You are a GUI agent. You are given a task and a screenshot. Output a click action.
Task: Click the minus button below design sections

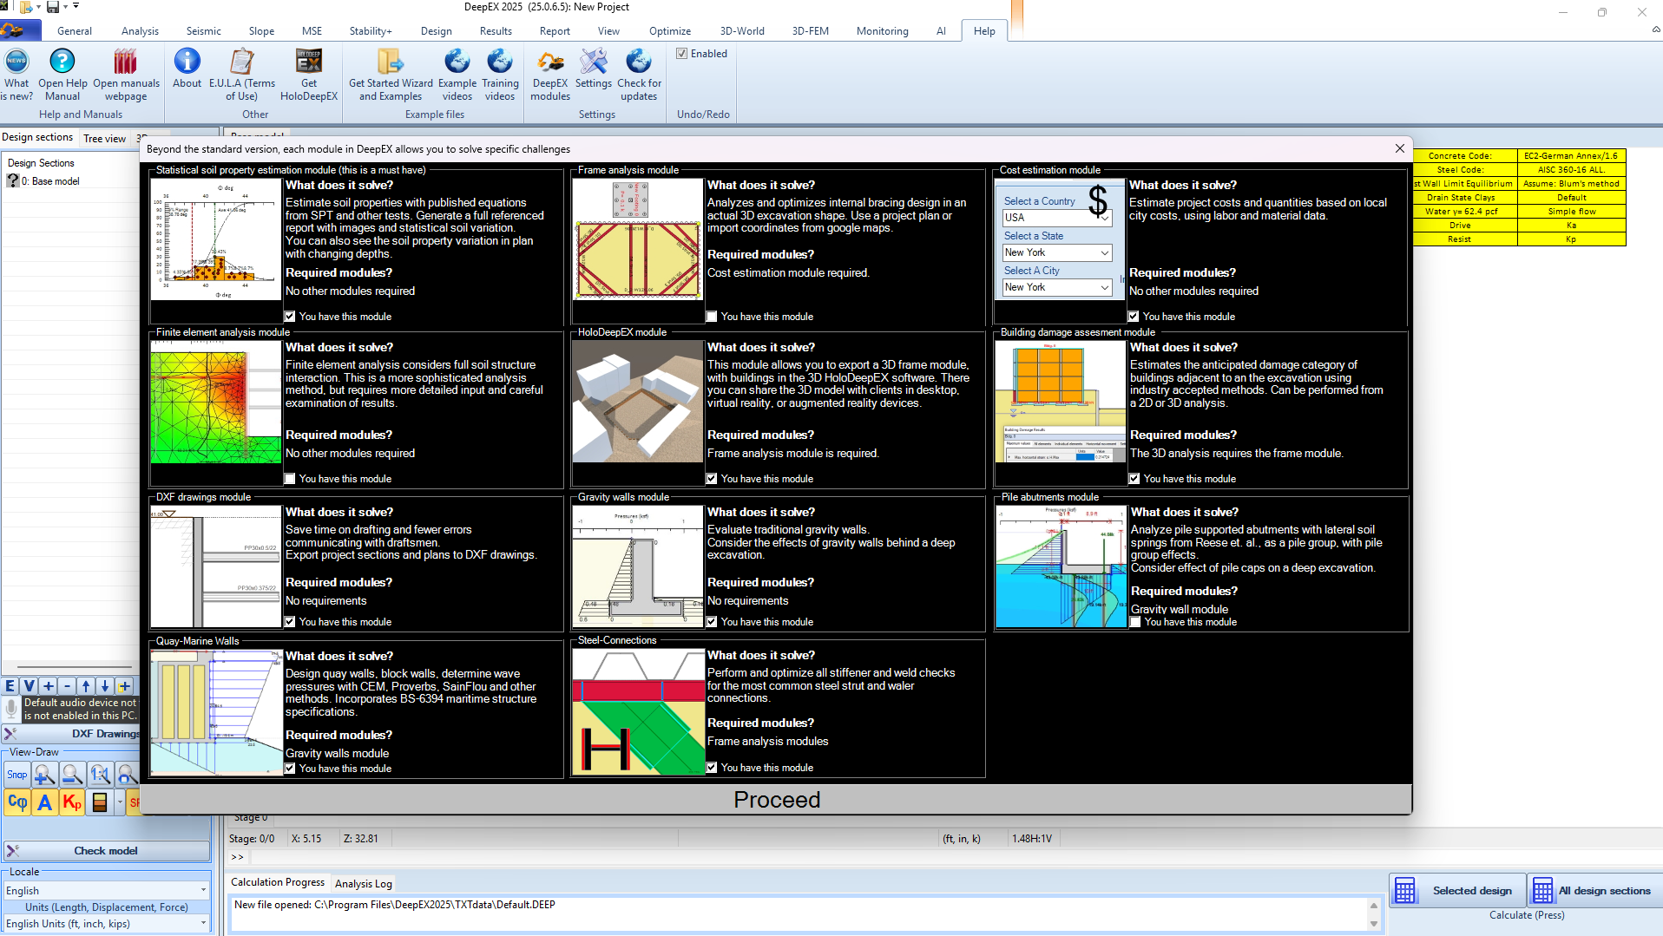tap(67, 685)
